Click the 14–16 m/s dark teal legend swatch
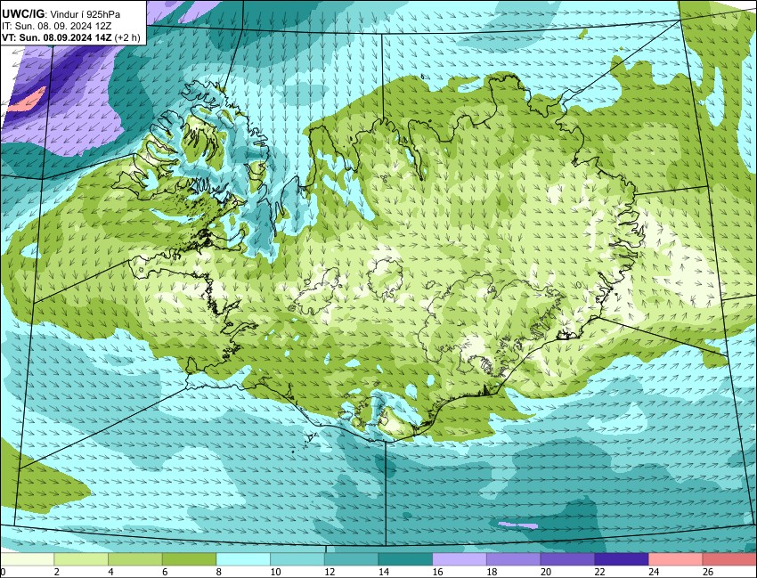Viewport: 757px width, 578px height. [x=405, y=559]
